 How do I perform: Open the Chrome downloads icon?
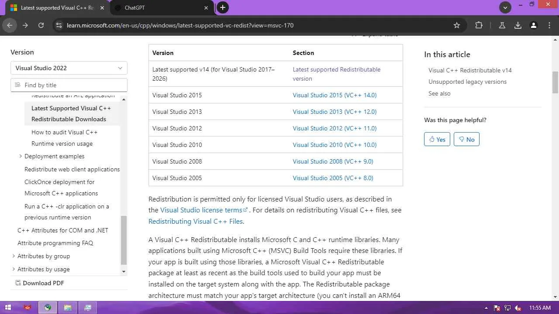[x=518, y=25]
